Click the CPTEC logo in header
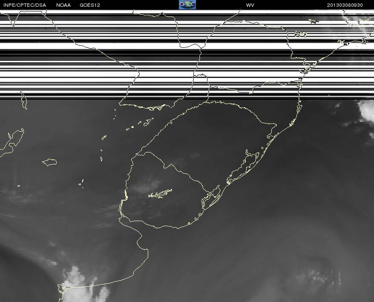 pos(187,5)
